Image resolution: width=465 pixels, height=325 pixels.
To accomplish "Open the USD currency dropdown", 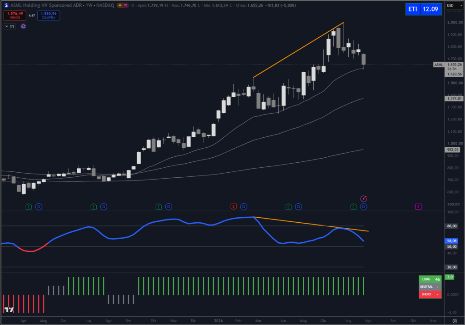I will coord(454,5).
